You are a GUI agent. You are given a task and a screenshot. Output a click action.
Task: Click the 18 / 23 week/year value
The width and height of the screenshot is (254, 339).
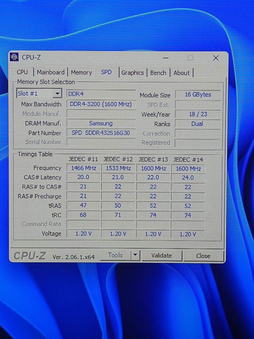[x=198, y=114]
